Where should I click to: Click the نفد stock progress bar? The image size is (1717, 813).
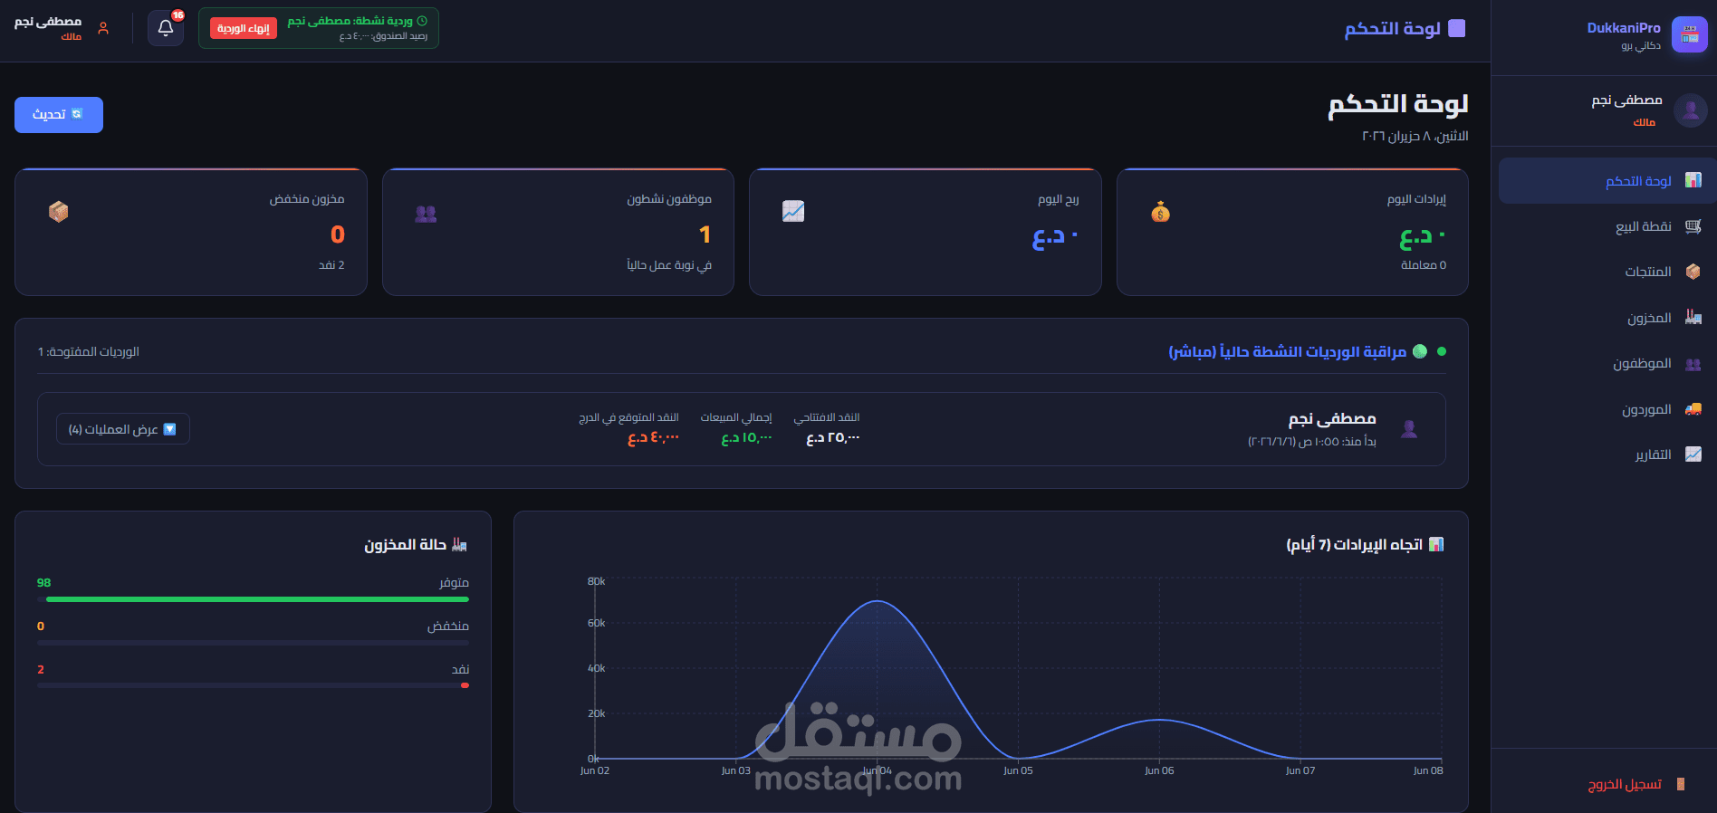click(253, 686)
